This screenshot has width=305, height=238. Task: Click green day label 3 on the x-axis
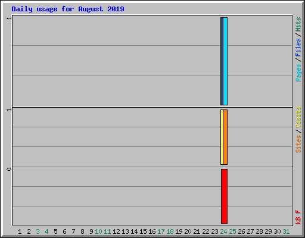pyautogui.click(x=38, y=231)
